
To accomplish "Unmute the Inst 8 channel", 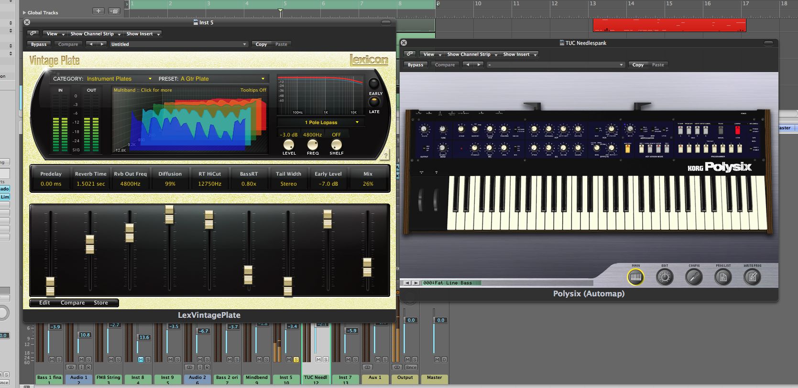I will point(141,359).
